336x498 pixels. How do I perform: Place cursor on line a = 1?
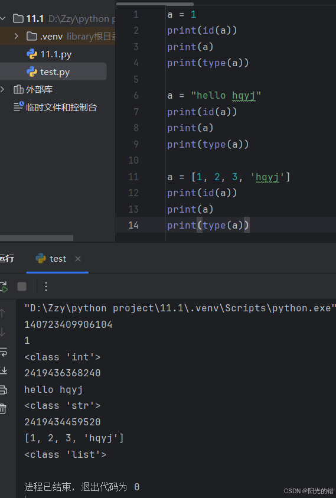182,15
